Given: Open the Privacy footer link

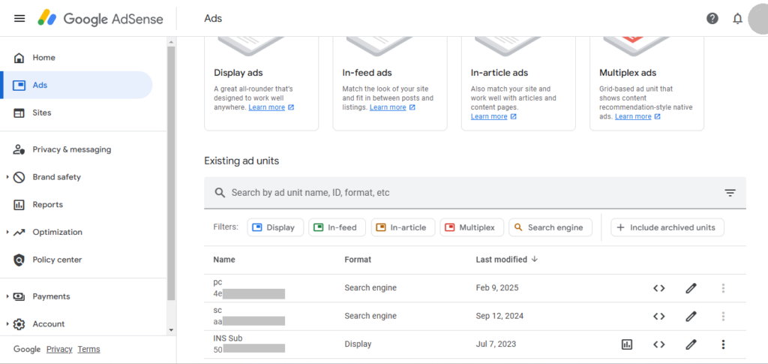Looking at the screenshot, I should pos(59,349).
